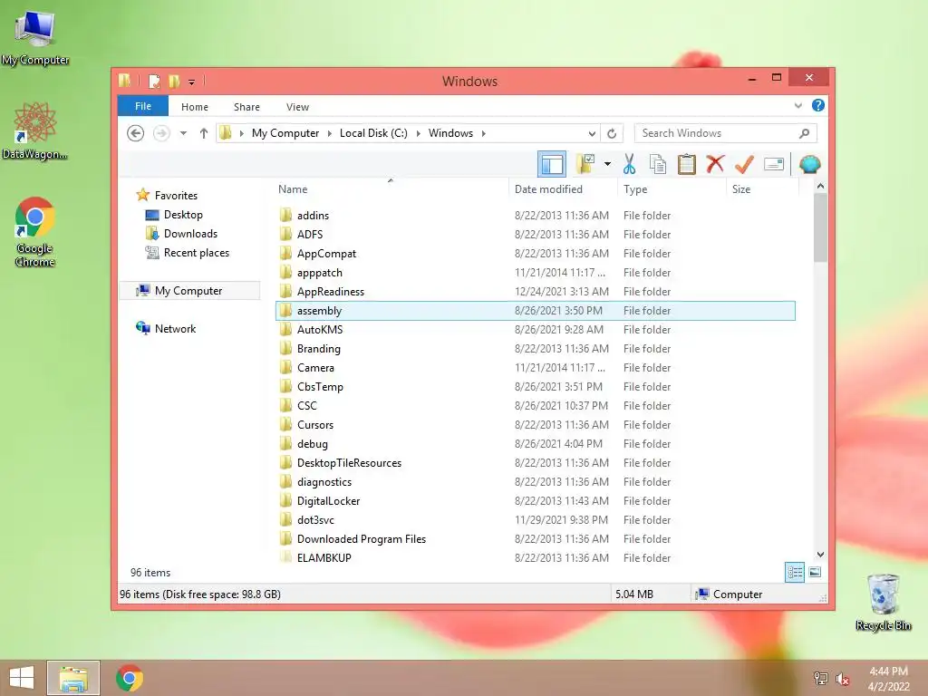Click the Forward navigation arrow

click(x=161, y=133)
